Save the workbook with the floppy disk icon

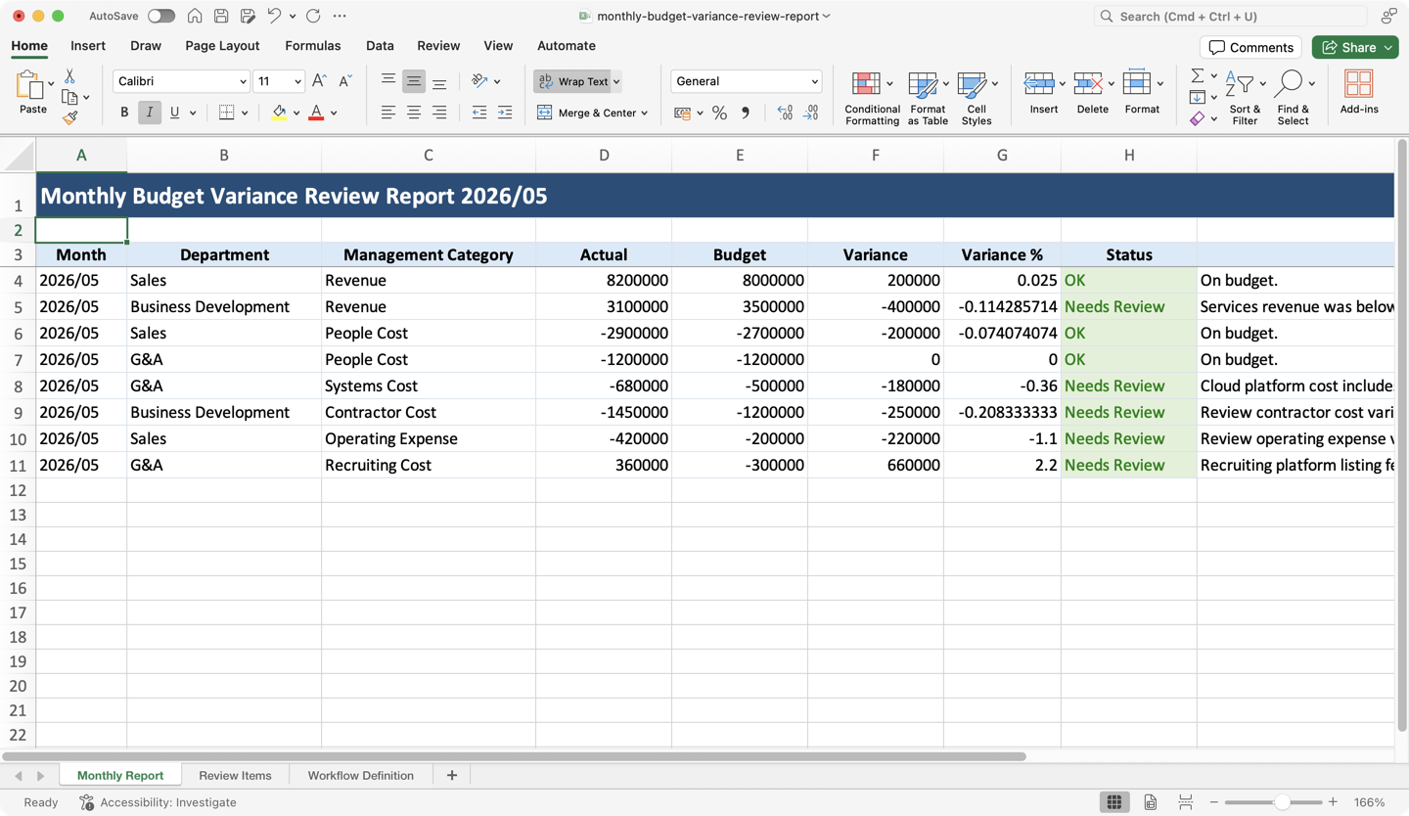coord(221,16)
